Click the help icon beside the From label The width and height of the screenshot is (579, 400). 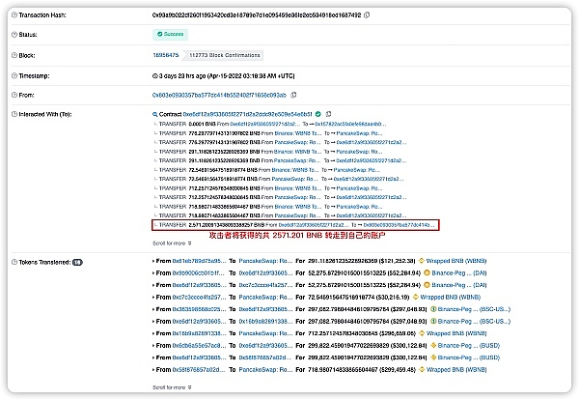coord(14,95)
